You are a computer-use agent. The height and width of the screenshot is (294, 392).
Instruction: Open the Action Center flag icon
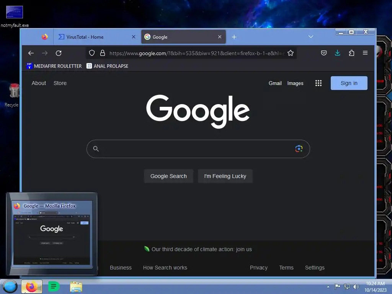pyautogui.click(x=337, y=286)
